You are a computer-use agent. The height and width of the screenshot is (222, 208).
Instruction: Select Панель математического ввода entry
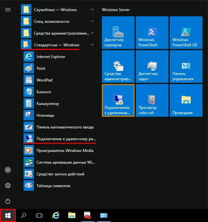[65, 127]
